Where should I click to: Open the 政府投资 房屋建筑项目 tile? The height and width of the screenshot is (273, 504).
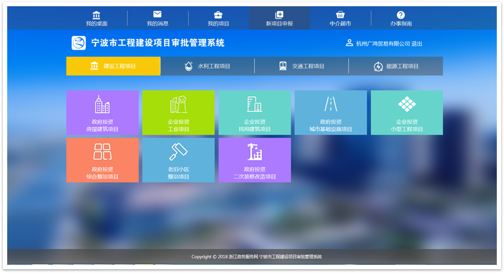pyautogui.click(x=102, y=113)
